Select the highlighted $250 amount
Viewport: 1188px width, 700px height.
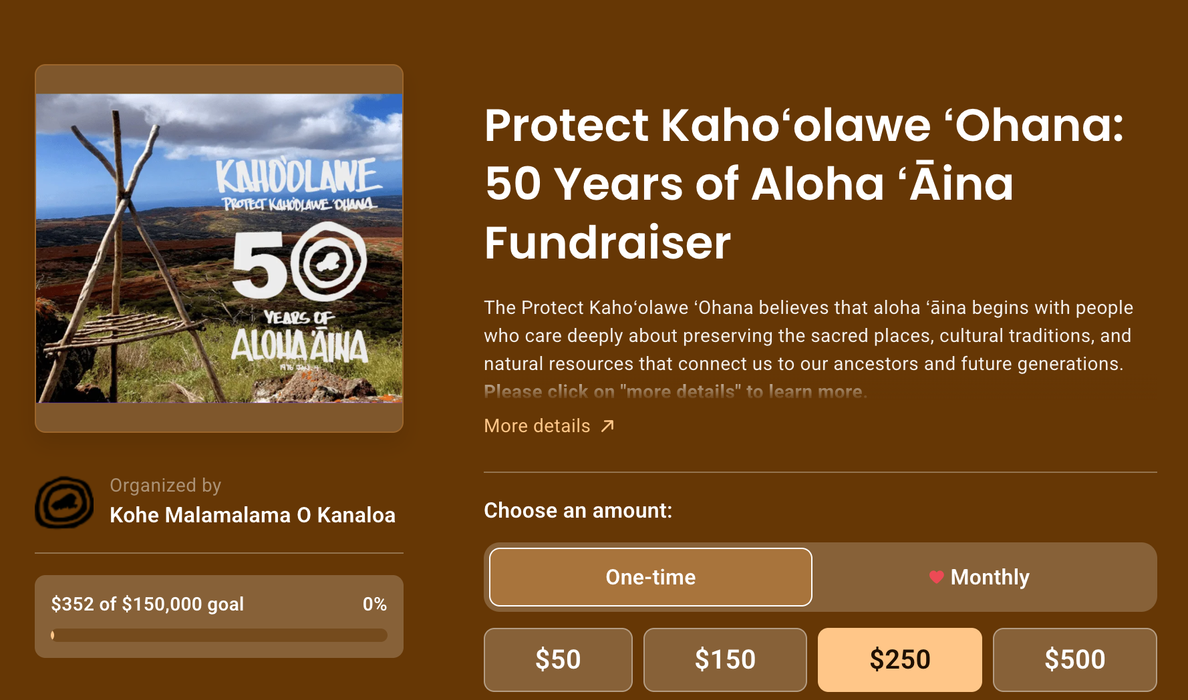(900, 659)
